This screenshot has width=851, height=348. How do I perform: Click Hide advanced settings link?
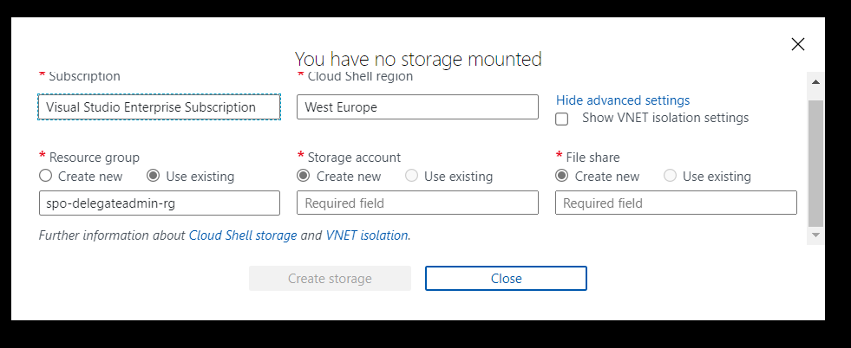[623, 100]
